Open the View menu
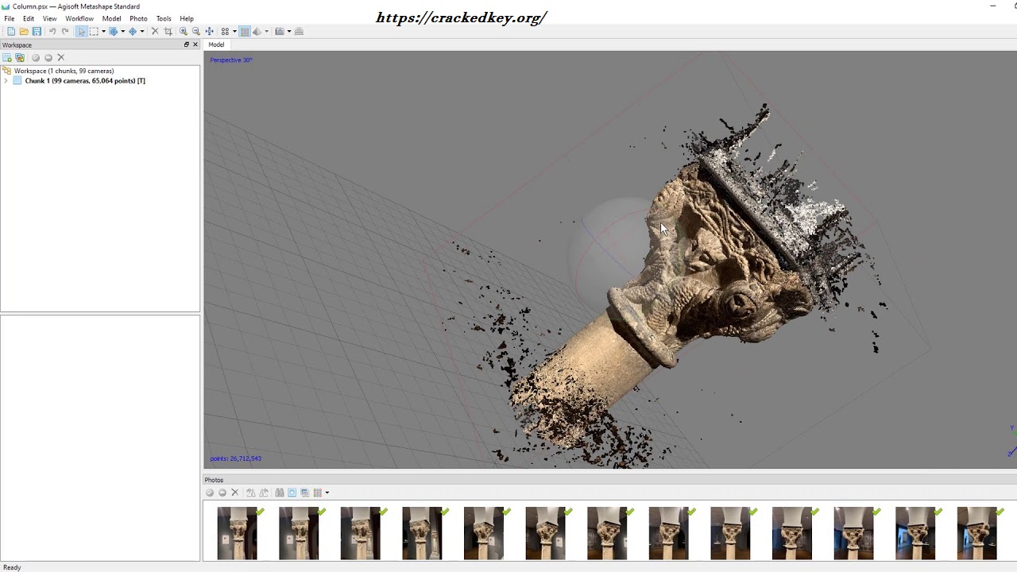This screenshot has width=1017, height=572. tap(49, 18)
